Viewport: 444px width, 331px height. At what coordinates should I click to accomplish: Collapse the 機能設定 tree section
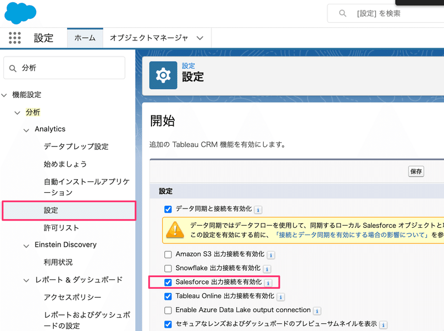coord(4,95)
